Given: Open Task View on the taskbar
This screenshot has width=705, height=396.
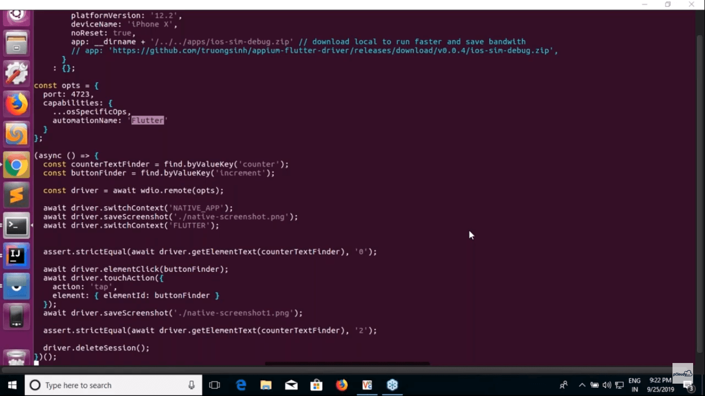Looking at the screenshot, I should point(215,385).
